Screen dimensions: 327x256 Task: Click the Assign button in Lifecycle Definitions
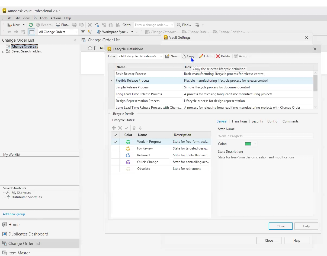(242, 56)
